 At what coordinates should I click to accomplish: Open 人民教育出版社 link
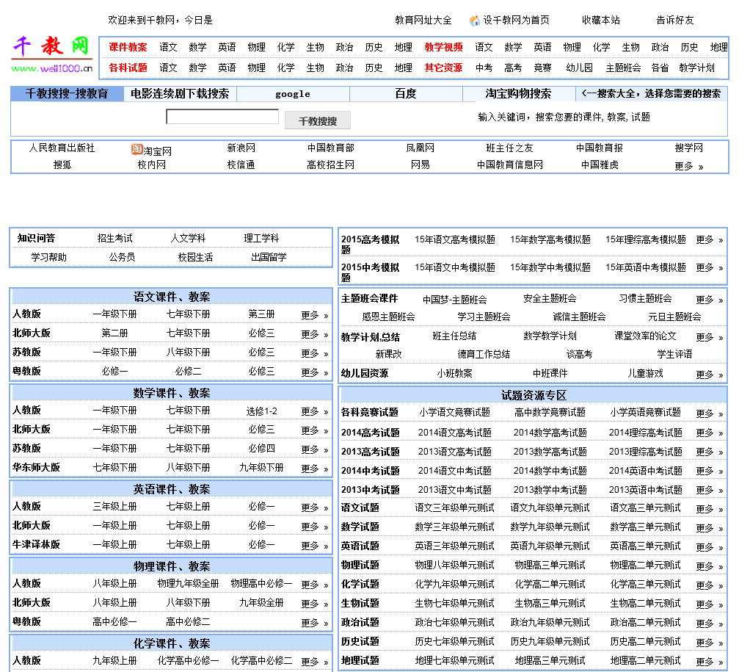tap(62, 148)
